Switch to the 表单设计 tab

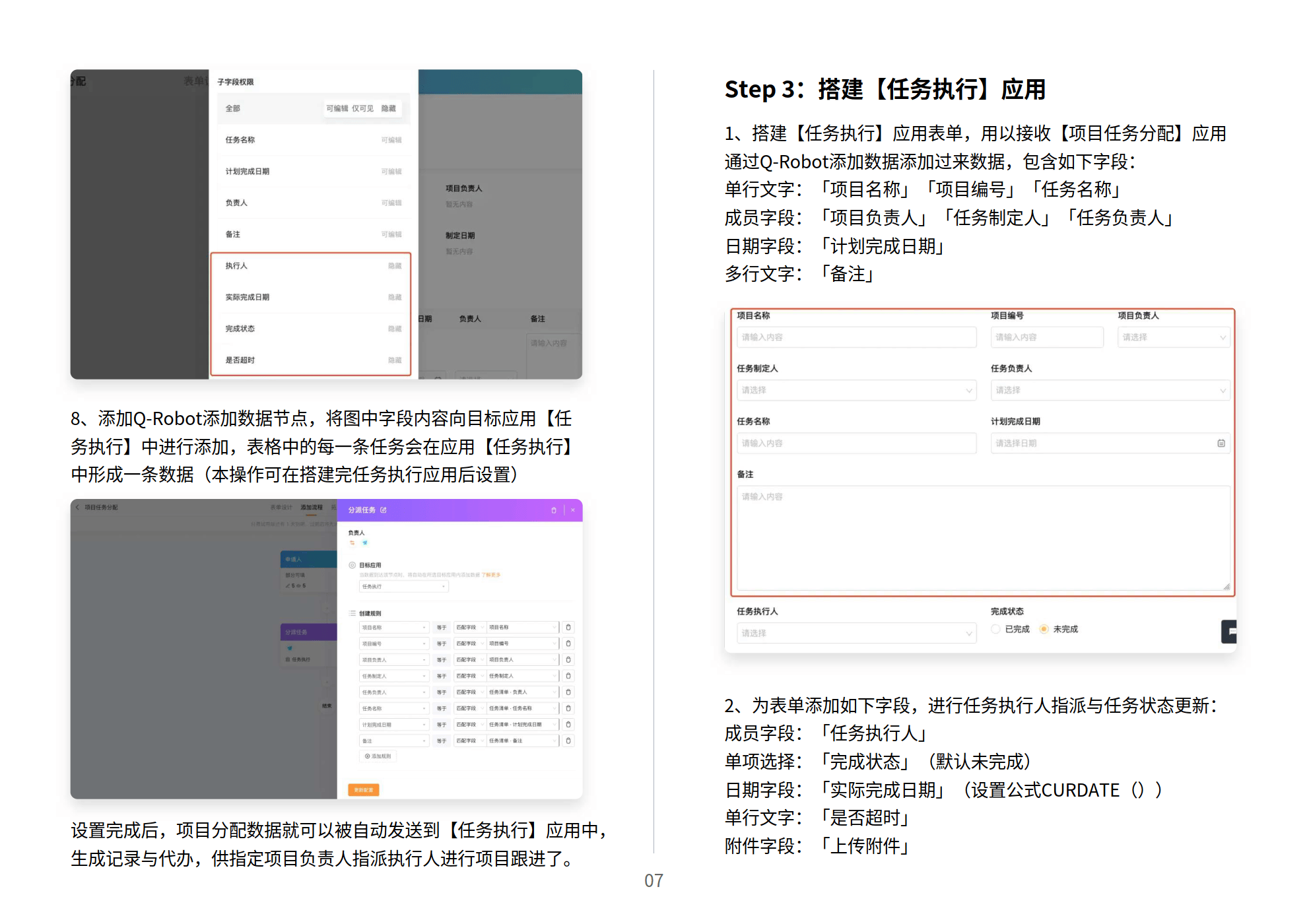(x=281, y=508)
